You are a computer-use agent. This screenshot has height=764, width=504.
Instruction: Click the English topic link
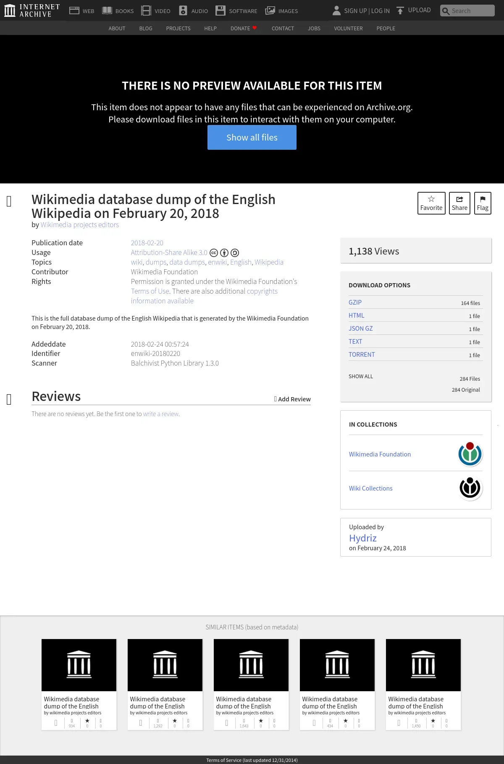click(x=241, y=262)
